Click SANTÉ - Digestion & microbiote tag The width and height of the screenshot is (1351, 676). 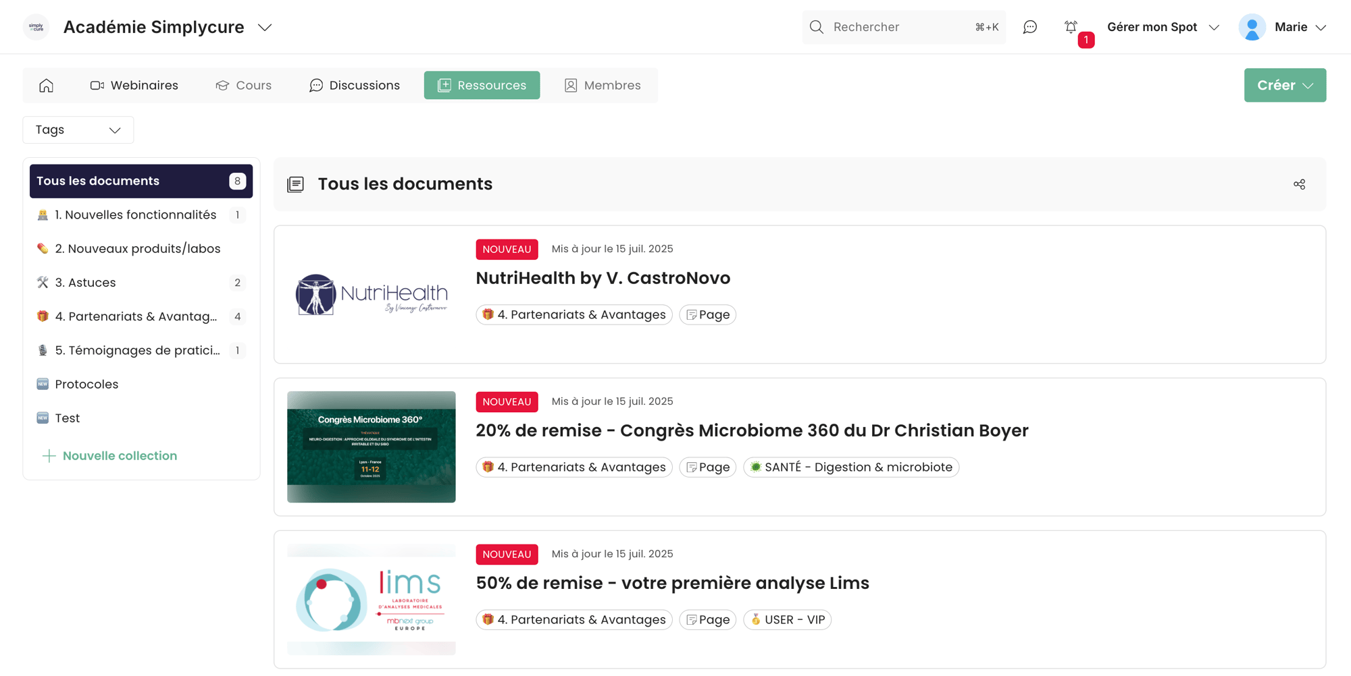click(851, 467)
